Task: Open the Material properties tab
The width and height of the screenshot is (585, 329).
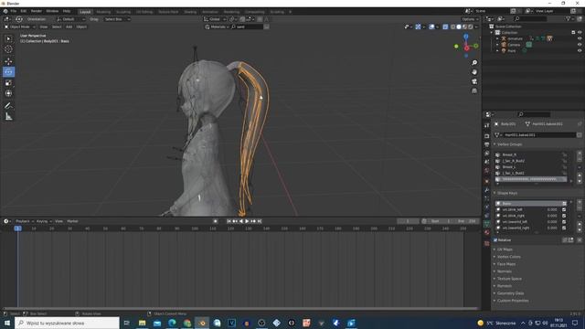Action: click(x=487, y=232)
